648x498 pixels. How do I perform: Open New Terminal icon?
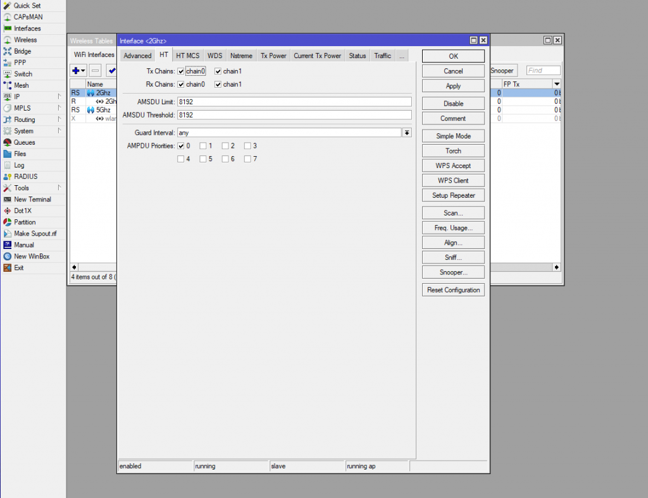pyautogui.click(x=8, y=199)
